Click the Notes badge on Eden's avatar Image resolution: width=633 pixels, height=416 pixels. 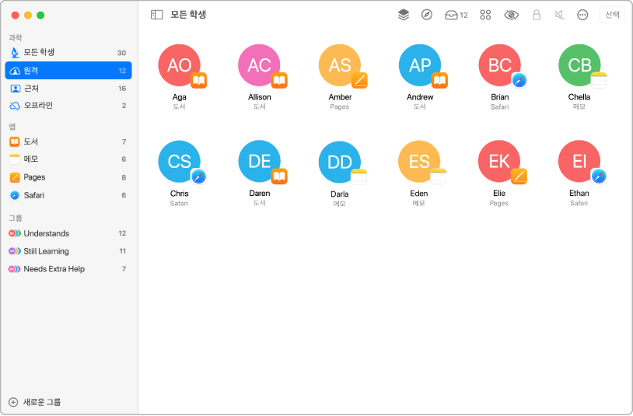pos(439,177)
